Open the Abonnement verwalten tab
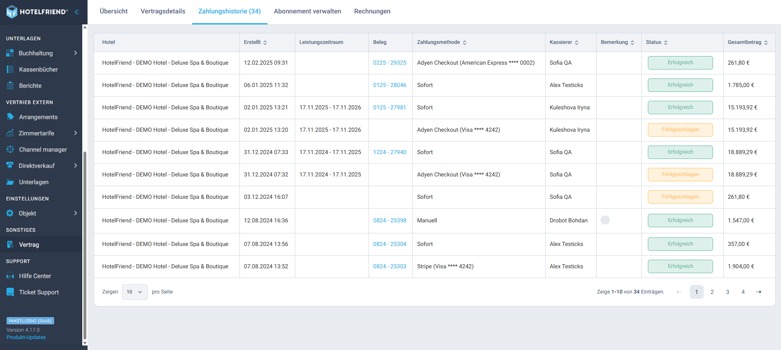 [307, 11]
